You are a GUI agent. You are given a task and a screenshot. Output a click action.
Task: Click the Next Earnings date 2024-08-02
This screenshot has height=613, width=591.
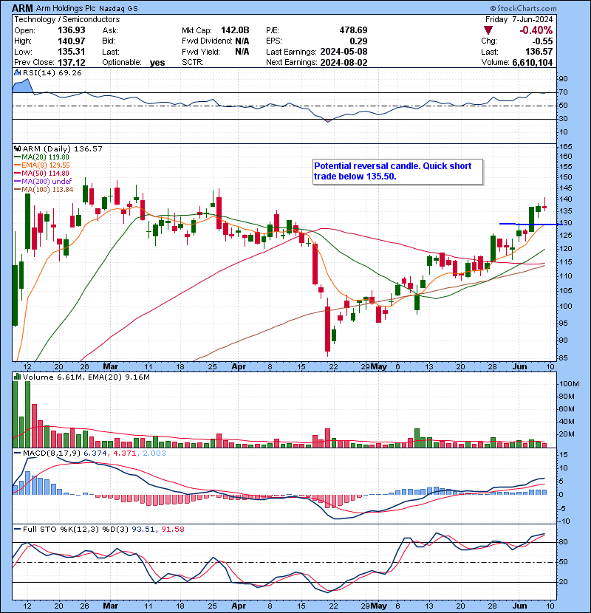(344, 62)
